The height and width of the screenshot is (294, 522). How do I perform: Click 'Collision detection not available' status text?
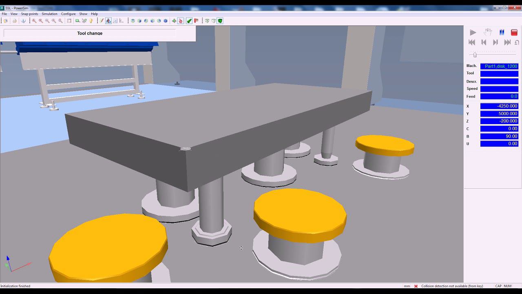[452, 286]
